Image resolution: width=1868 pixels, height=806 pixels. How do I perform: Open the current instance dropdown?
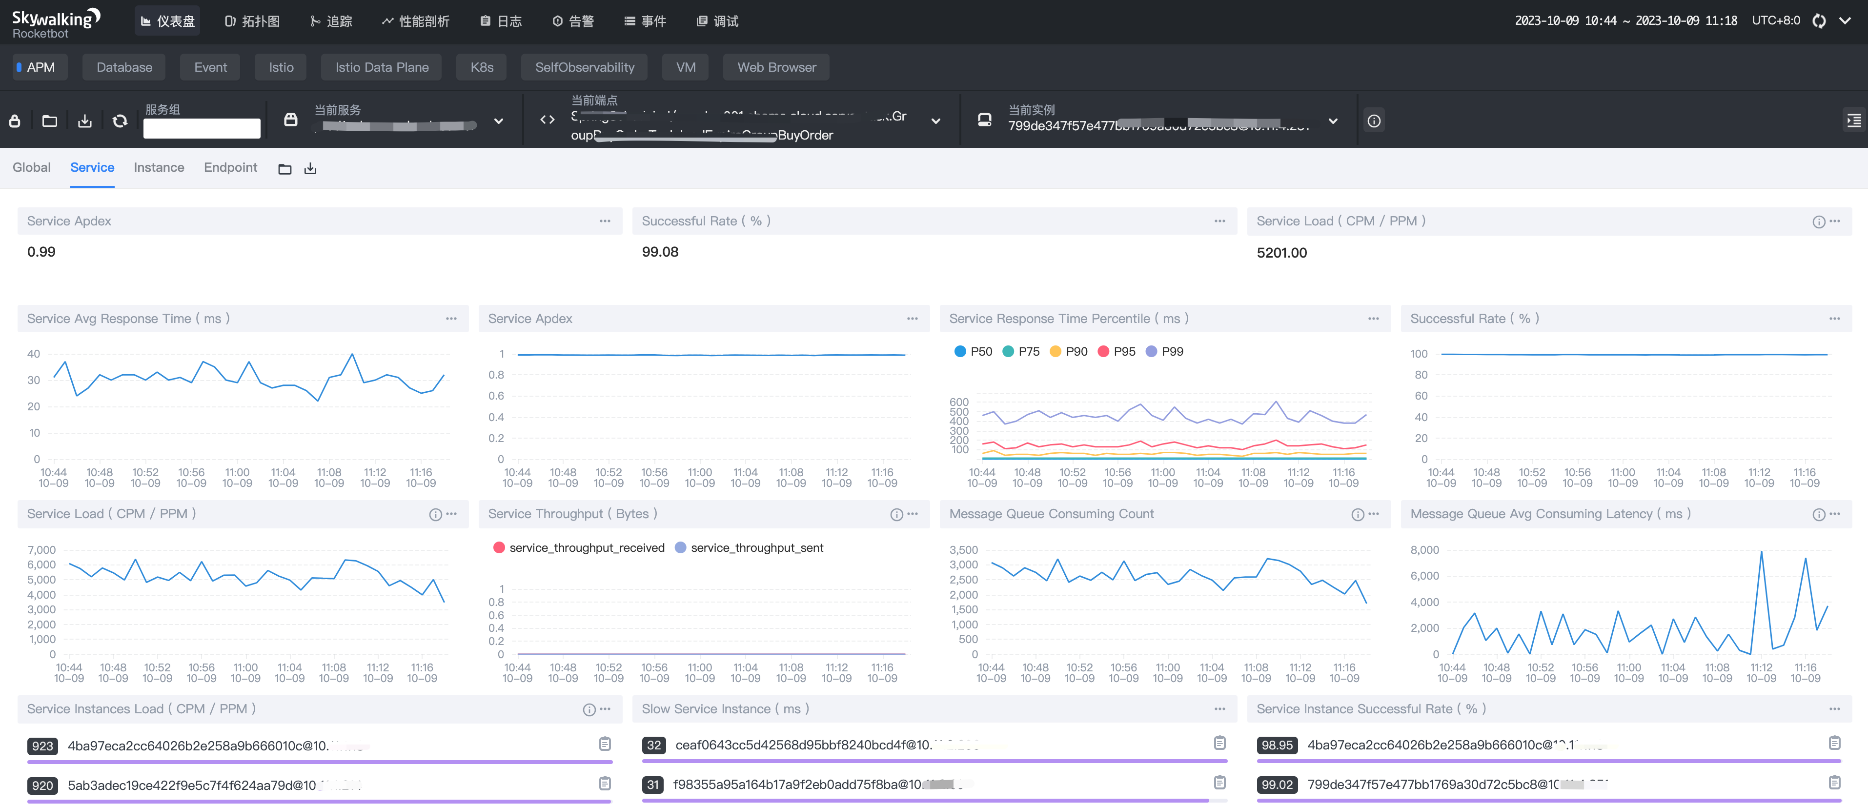coord(1332,121)
